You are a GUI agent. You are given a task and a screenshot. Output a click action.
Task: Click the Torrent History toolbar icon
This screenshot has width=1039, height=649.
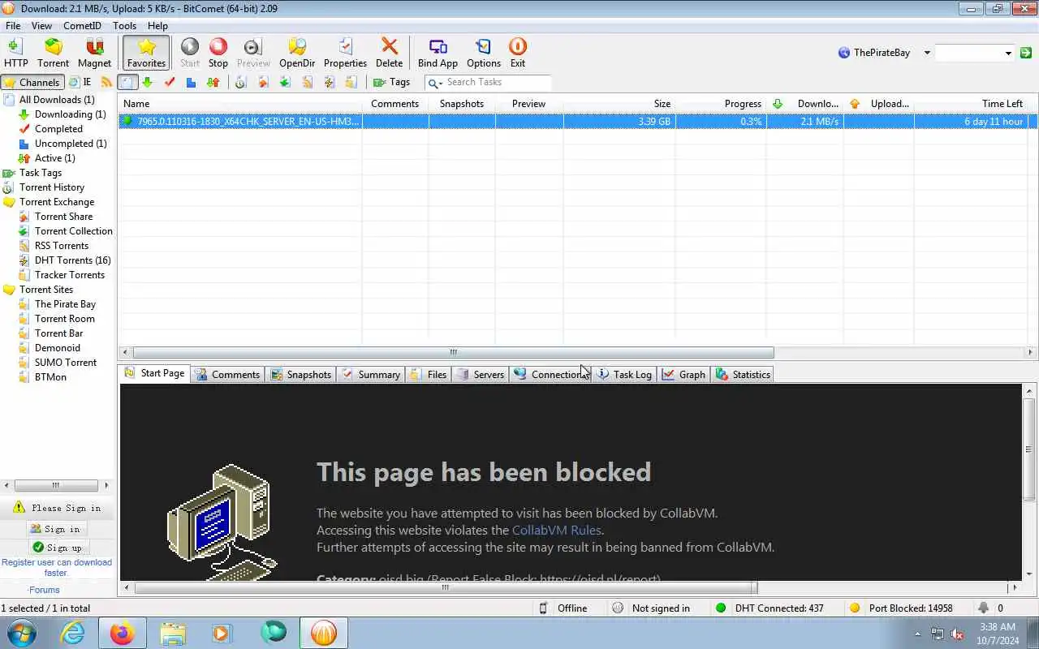(x=240, y=82)
